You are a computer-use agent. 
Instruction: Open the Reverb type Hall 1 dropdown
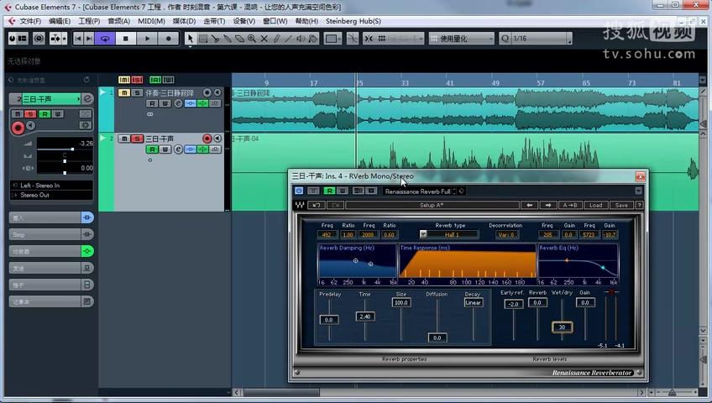pos(448,234)
